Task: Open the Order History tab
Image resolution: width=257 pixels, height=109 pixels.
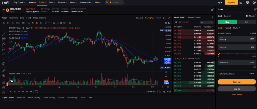Action: coord(34,97)
